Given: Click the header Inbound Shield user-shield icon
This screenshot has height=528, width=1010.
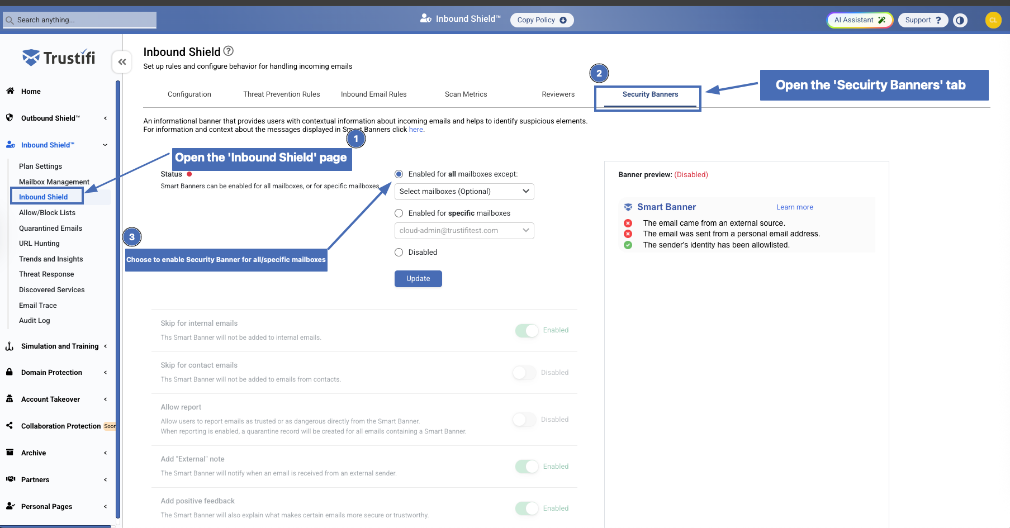Looking at the screenshot, I should 426,18.
